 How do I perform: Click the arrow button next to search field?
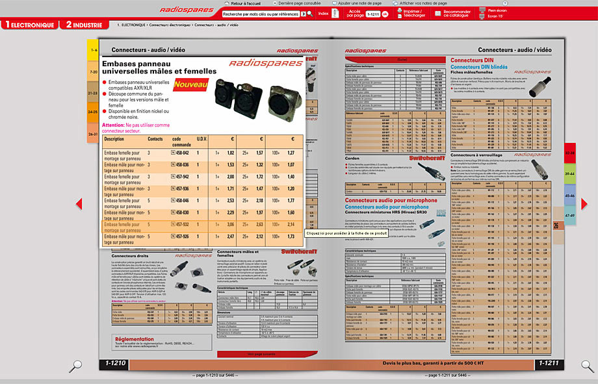click(304, 14)
